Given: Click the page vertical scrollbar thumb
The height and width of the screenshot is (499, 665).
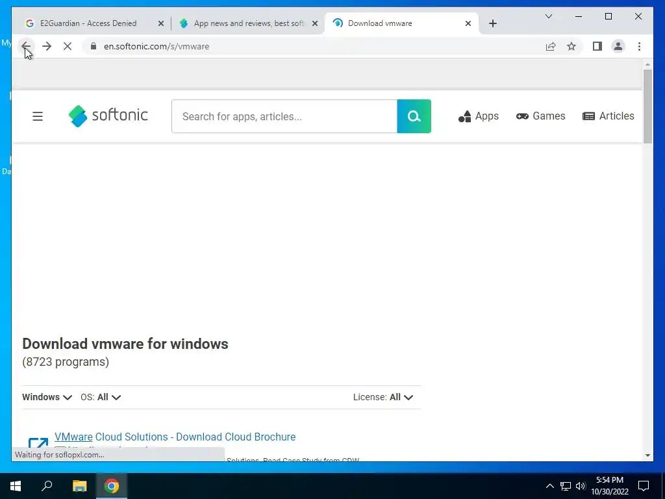Looking at the screenshot, I should [647, 106].
